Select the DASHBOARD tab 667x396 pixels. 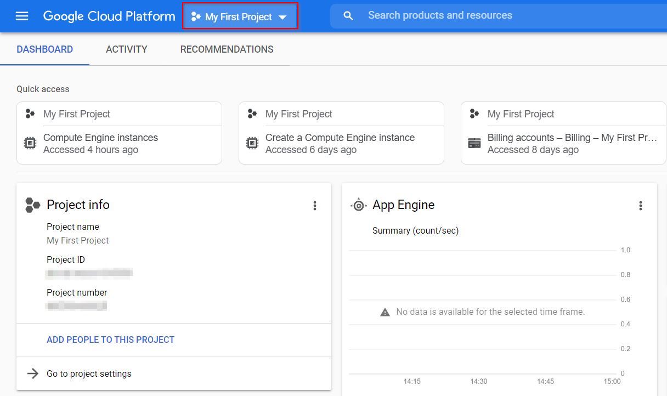coord(44,49)
